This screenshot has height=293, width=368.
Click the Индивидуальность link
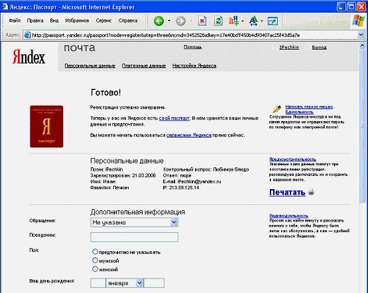(x=288, y=216)
